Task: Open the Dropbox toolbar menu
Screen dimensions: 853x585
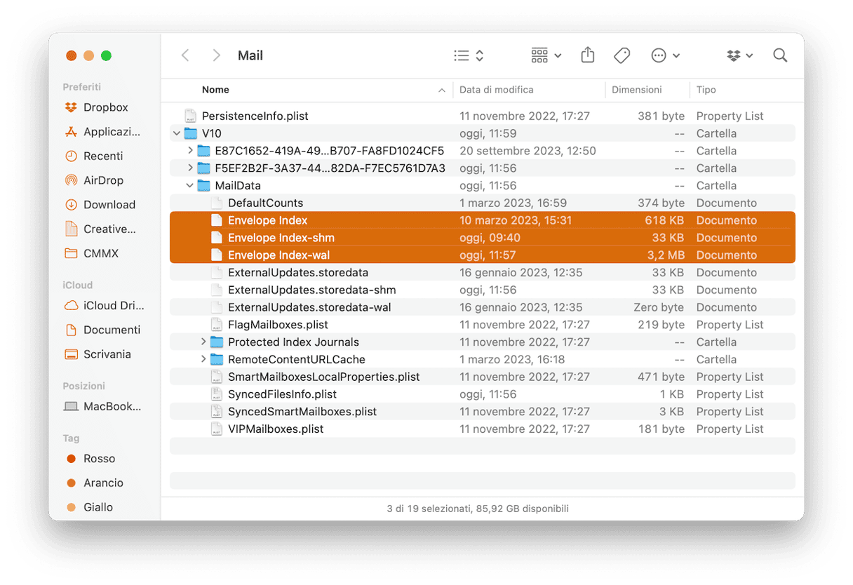Action: click(x=739, y=55)
